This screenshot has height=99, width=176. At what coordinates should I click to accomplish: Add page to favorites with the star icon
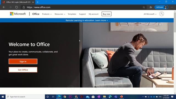144,7
